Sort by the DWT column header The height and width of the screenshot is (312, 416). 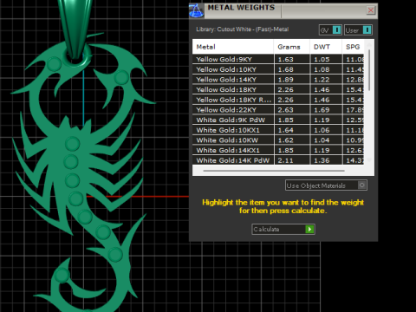tap(326, 47)
